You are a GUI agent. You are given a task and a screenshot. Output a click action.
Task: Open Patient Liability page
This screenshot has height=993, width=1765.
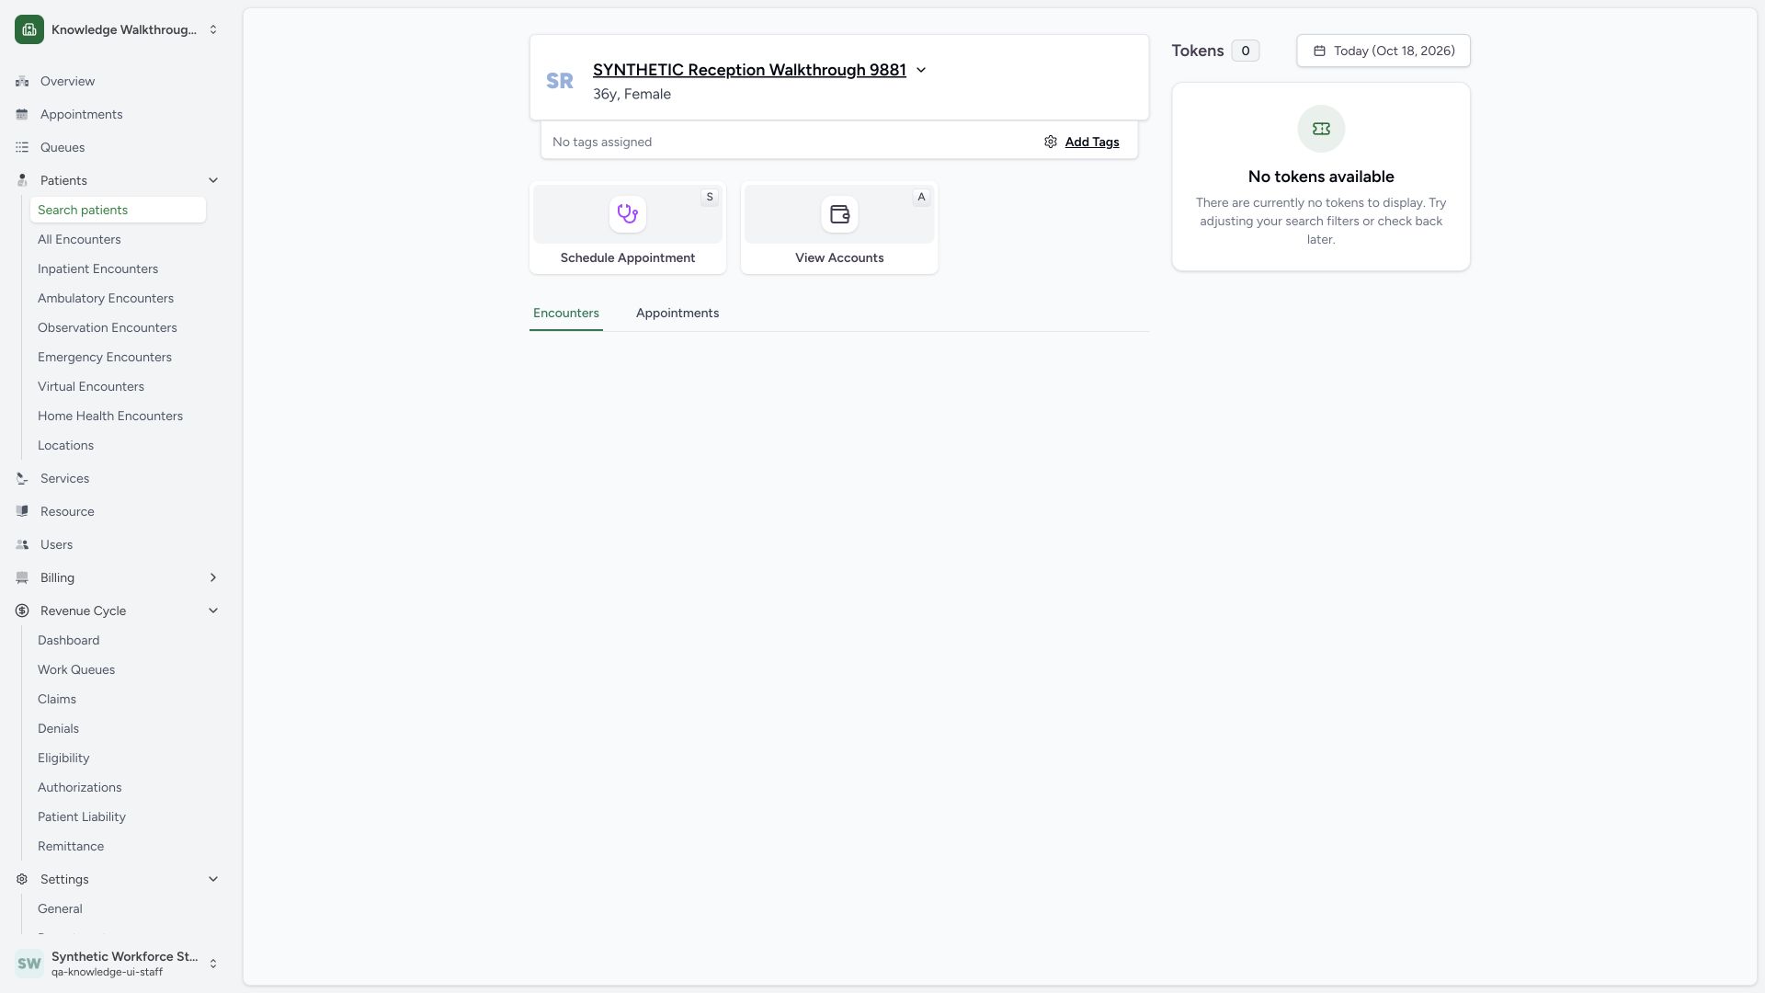[x=82, y=816]
